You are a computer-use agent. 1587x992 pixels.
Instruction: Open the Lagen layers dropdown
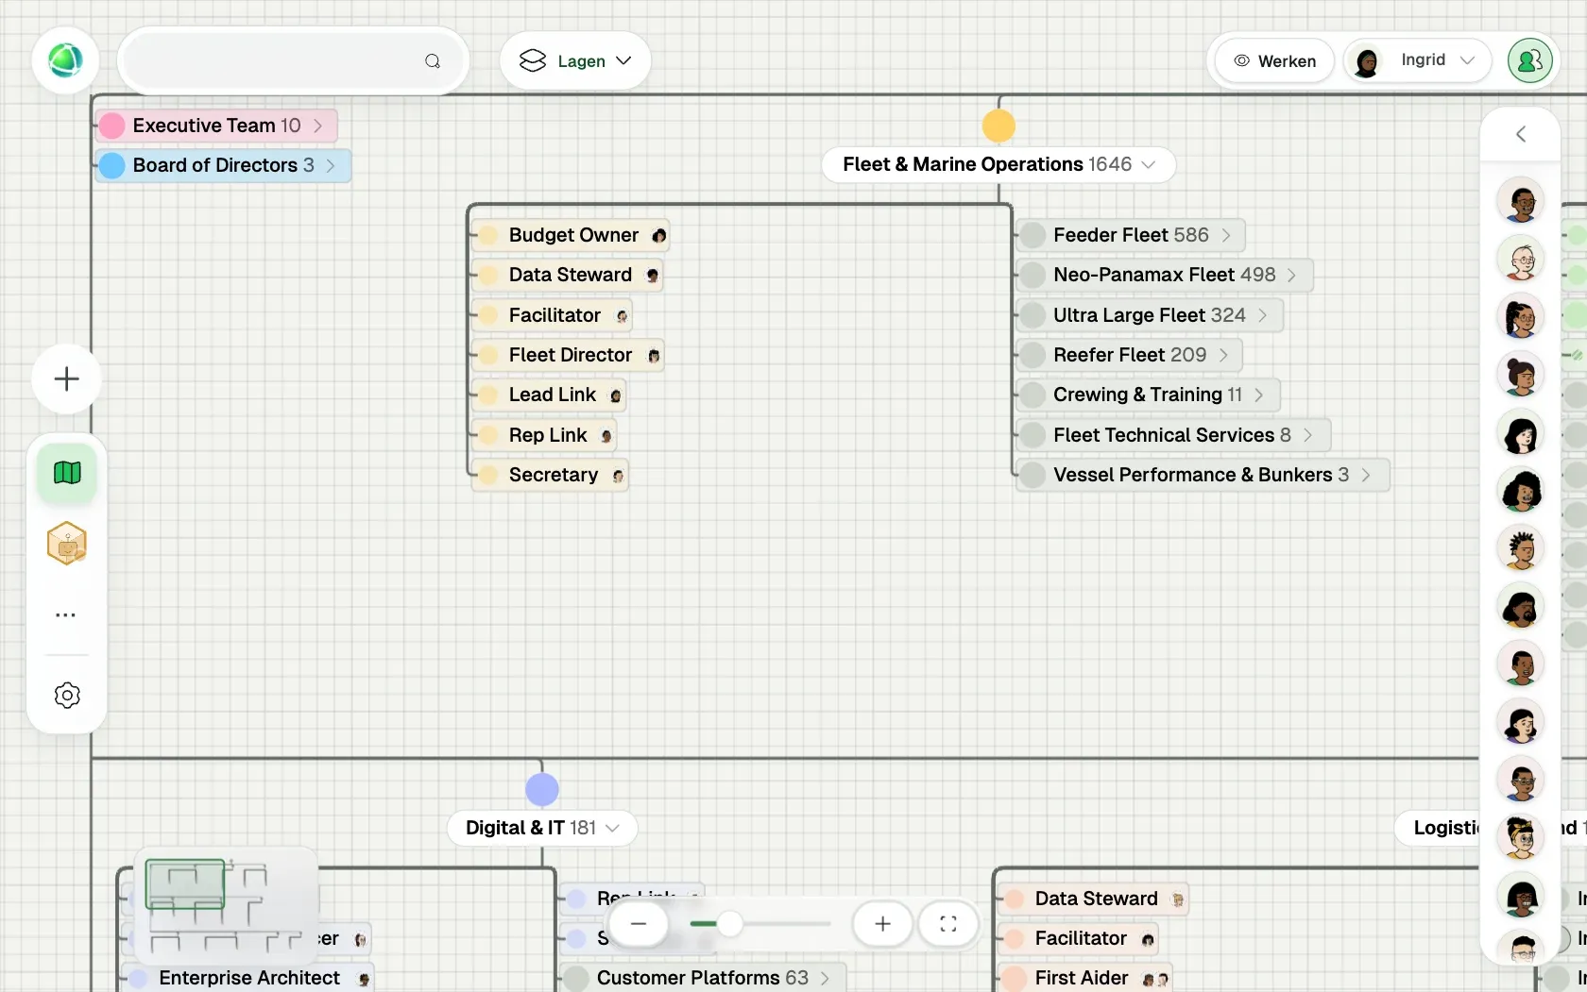575,60
